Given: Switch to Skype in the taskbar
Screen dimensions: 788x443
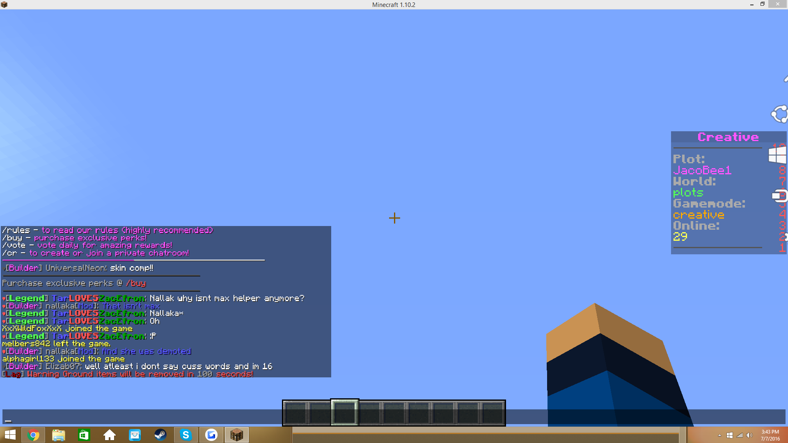Looking at the screenshot, I should 186,435.
